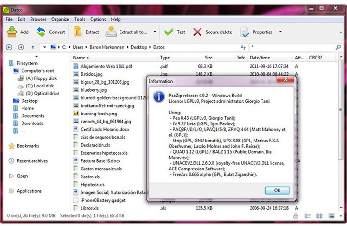
Task: Open the Options menu
Action: 98,19
